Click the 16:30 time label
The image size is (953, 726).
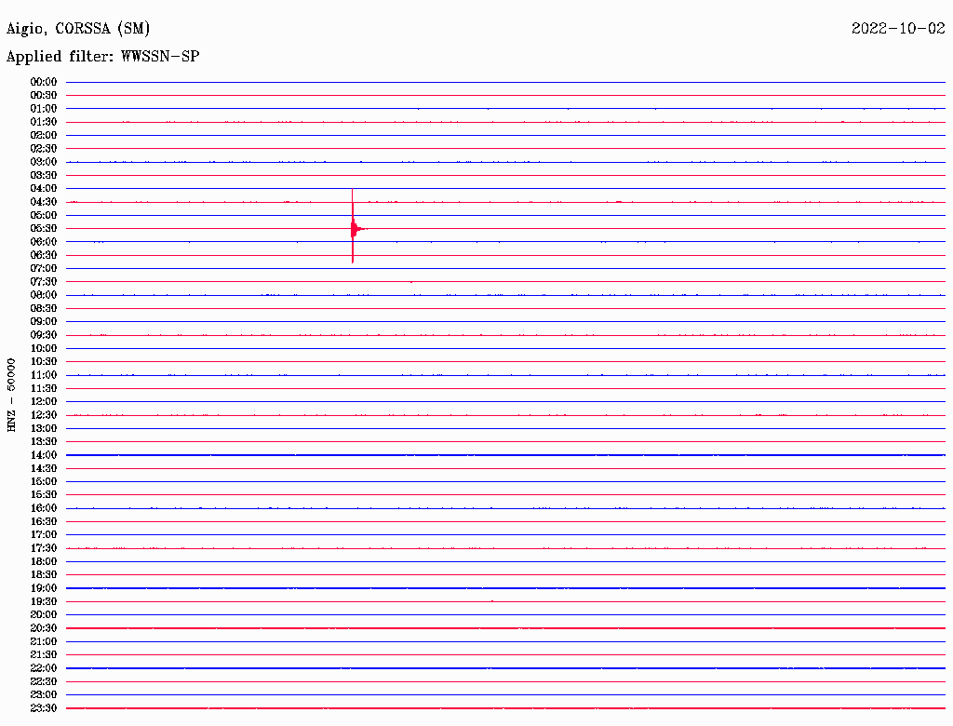[x=44, y=522]
